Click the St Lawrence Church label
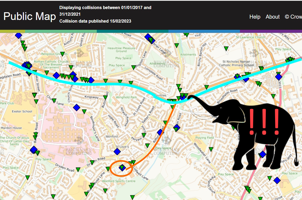This screenshot has width=302, height=200. pyautogui.click(x=251, y=37)
